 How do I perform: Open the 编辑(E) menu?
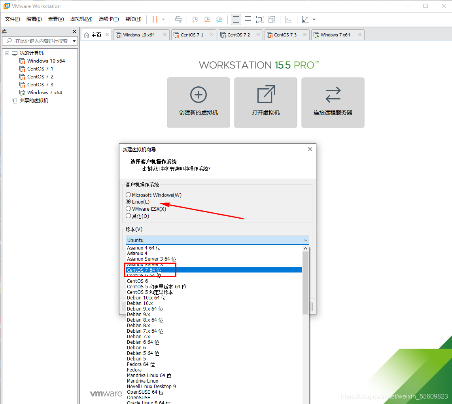tap(34, 19)
